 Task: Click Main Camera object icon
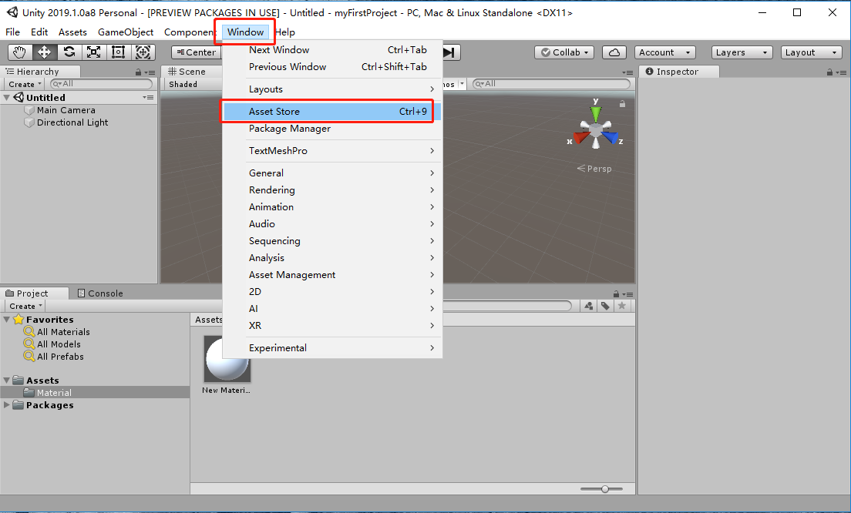tap(29, 110)
